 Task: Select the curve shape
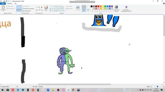(53, 6)
